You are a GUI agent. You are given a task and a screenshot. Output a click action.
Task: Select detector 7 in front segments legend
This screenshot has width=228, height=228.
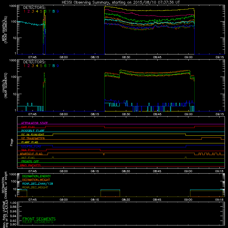(49, 11)
